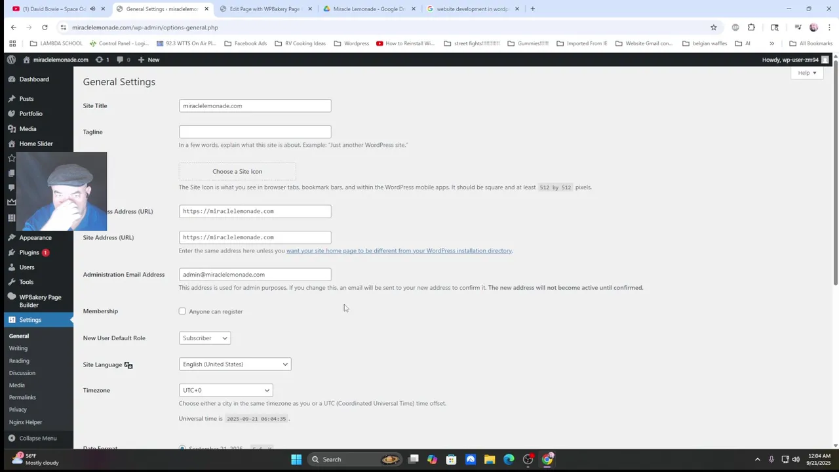This screenshot has width=839, height=472.
Task: Click the Media sidebar icon
Action: (12, 129)
